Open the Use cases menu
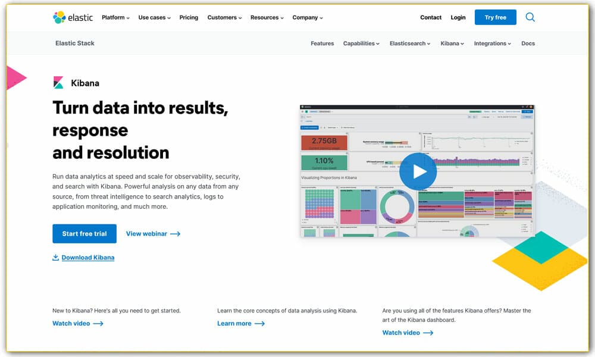 152,17
